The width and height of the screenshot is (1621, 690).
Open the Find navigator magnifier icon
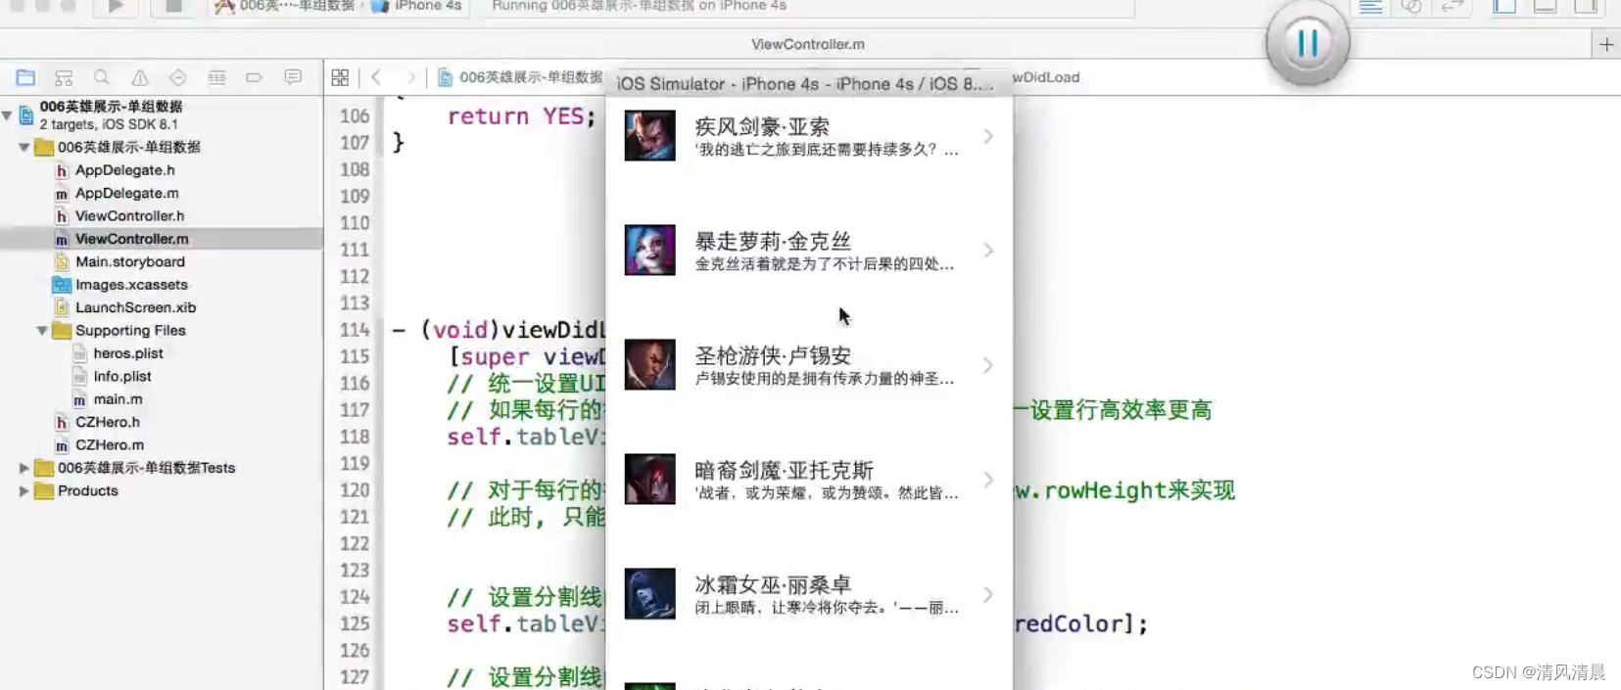tap(102, 77)
